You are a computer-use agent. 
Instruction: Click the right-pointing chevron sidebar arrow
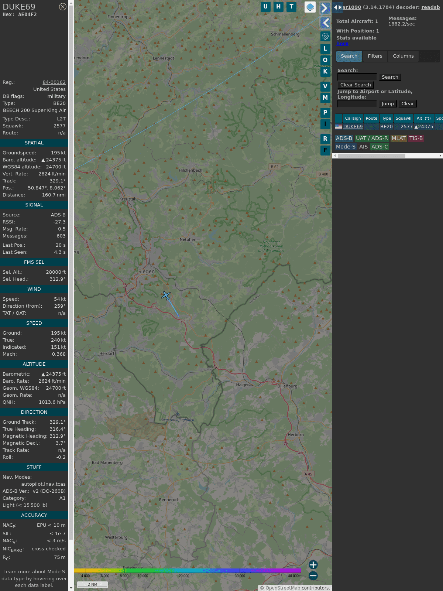(x=325, y=8)
